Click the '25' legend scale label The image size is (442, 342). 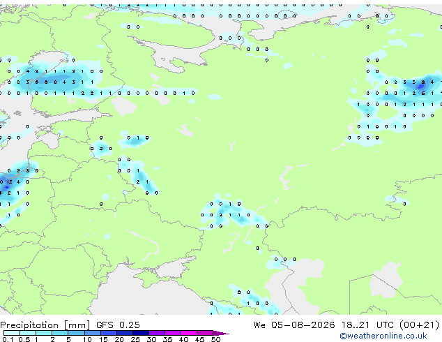(x=135, y=339)
